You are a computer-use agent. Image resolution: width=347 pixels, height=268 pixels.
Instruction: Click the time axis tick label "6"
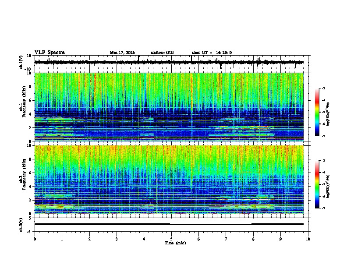pyautogui.click(x=199, y=239)
